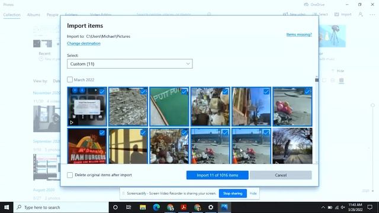
Task: Hide the Screencastify sharing bar
Action: [253, 193]
